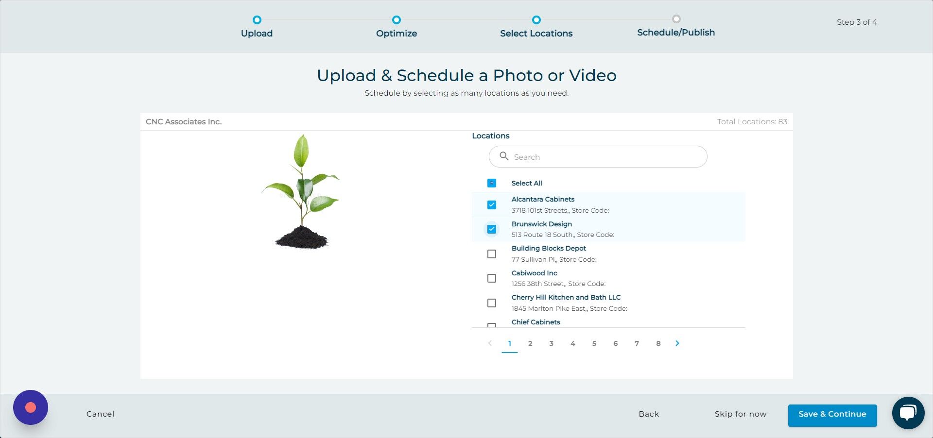Click the Save & Continue button

(x=832, y=415)
